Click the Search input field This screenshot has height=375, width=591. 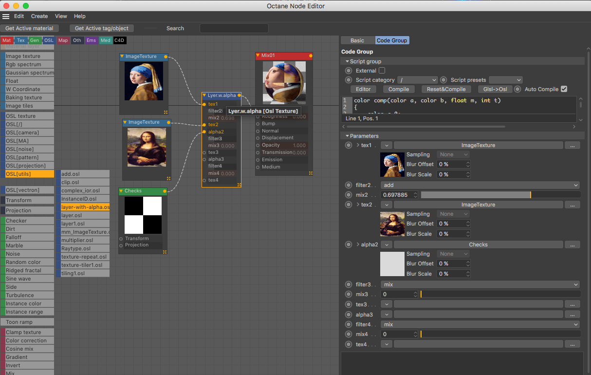pos(234,28)
